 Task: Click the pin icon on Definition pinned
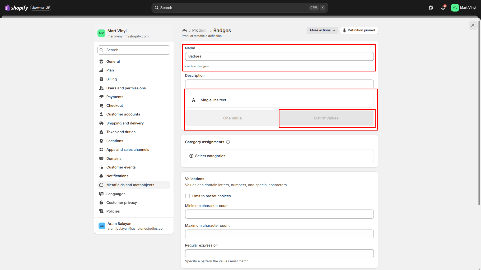pyautogui.click(x=344, y=30)
